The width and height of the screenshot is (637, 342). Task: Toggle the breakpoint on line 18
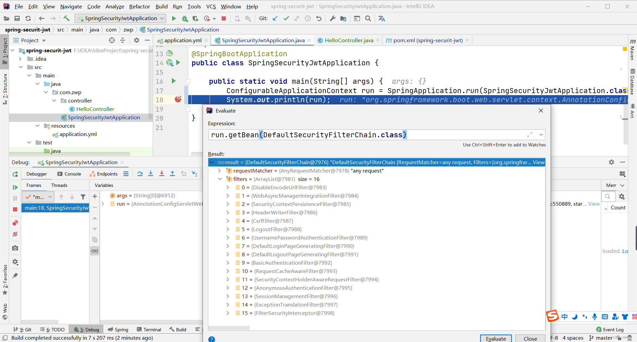[x=178, y=99]
